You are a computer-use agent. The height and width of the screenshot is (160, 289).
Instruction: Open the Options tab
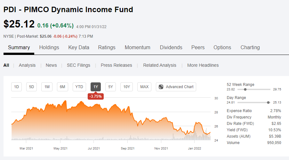click(x=222, y=48)
